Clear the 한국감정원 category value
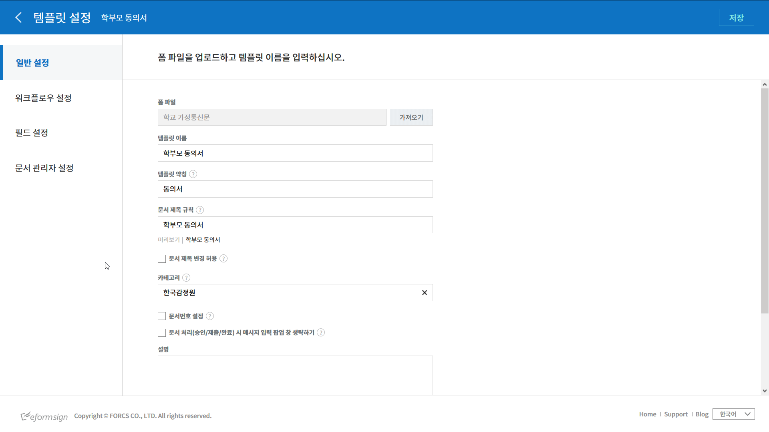The width and height of the screenshot is (769, 432). [425, 292]
